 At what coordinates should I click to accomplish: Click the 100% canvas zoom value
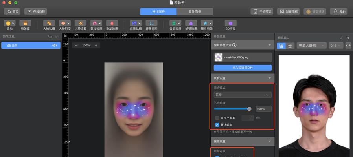(x=86, y=46)
